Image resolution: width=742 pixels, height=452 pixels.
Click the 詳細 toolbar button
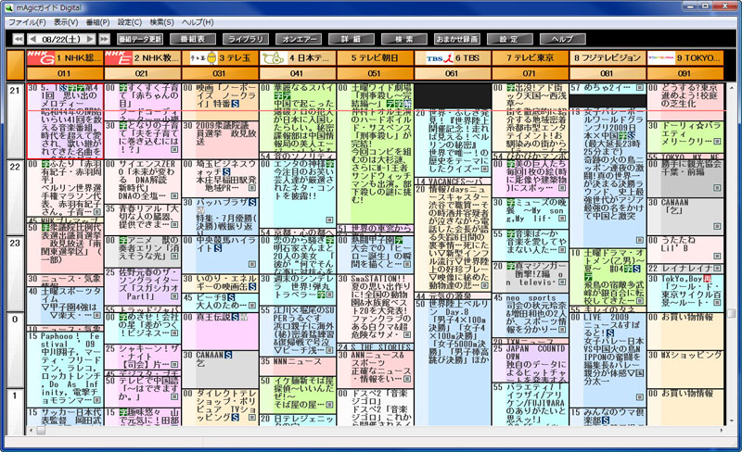(x=352, y=39)
